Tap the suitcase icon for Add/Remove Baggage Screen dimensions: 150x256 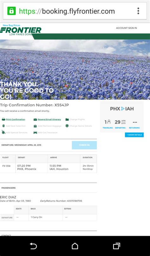(x=35, y=126)
